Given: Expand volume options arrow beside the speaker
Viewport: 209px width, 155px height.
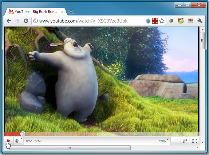Looking at the screenshot, I should coord(22,138).
